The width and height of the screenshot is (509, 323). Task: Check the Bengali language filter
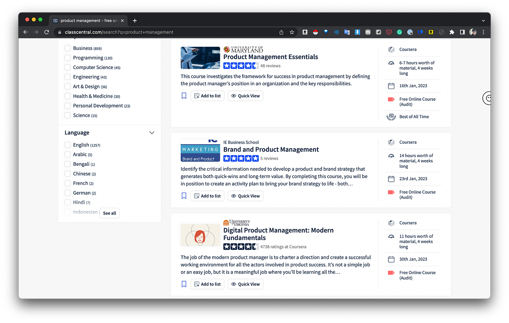(67, 164)
